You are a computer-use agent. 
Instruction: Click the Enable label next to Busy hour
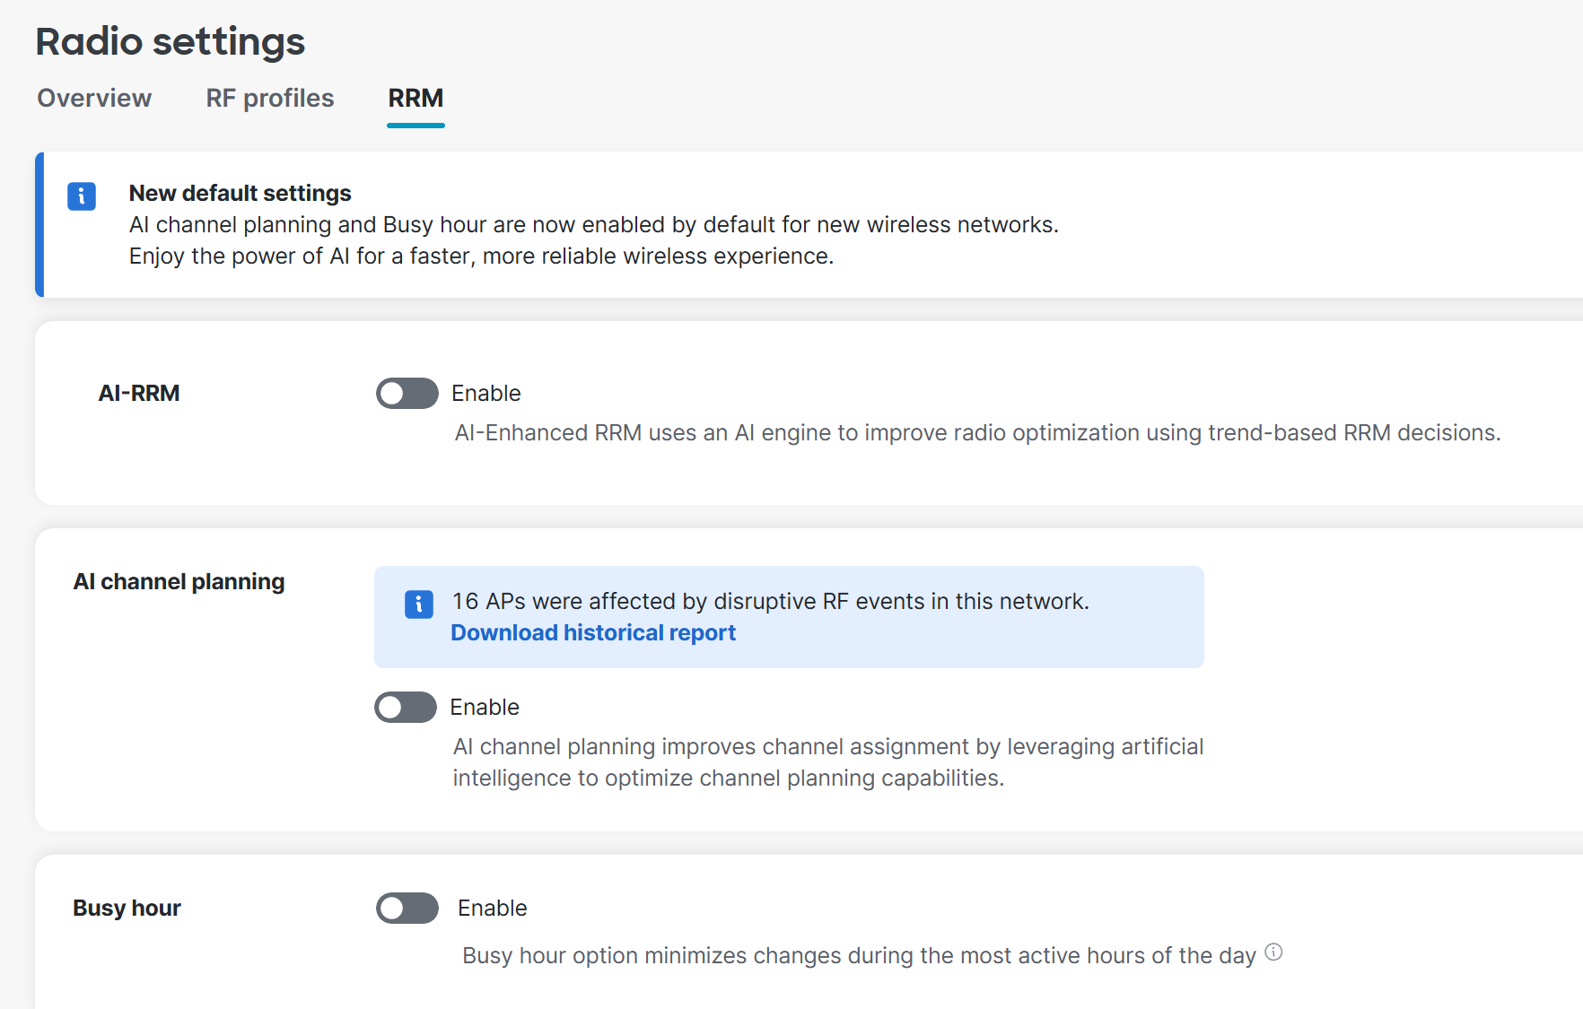(492, 908)
